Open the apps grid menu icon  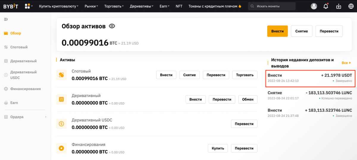coord(28,6)
